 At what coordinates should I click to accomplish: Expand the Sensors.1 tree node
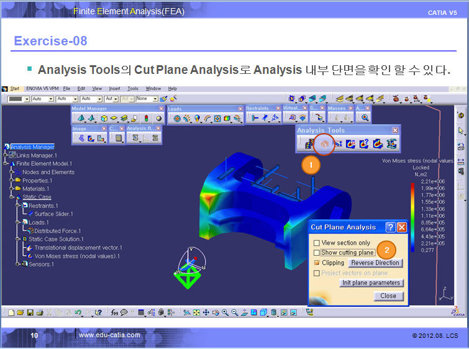[x=18, y=264]
